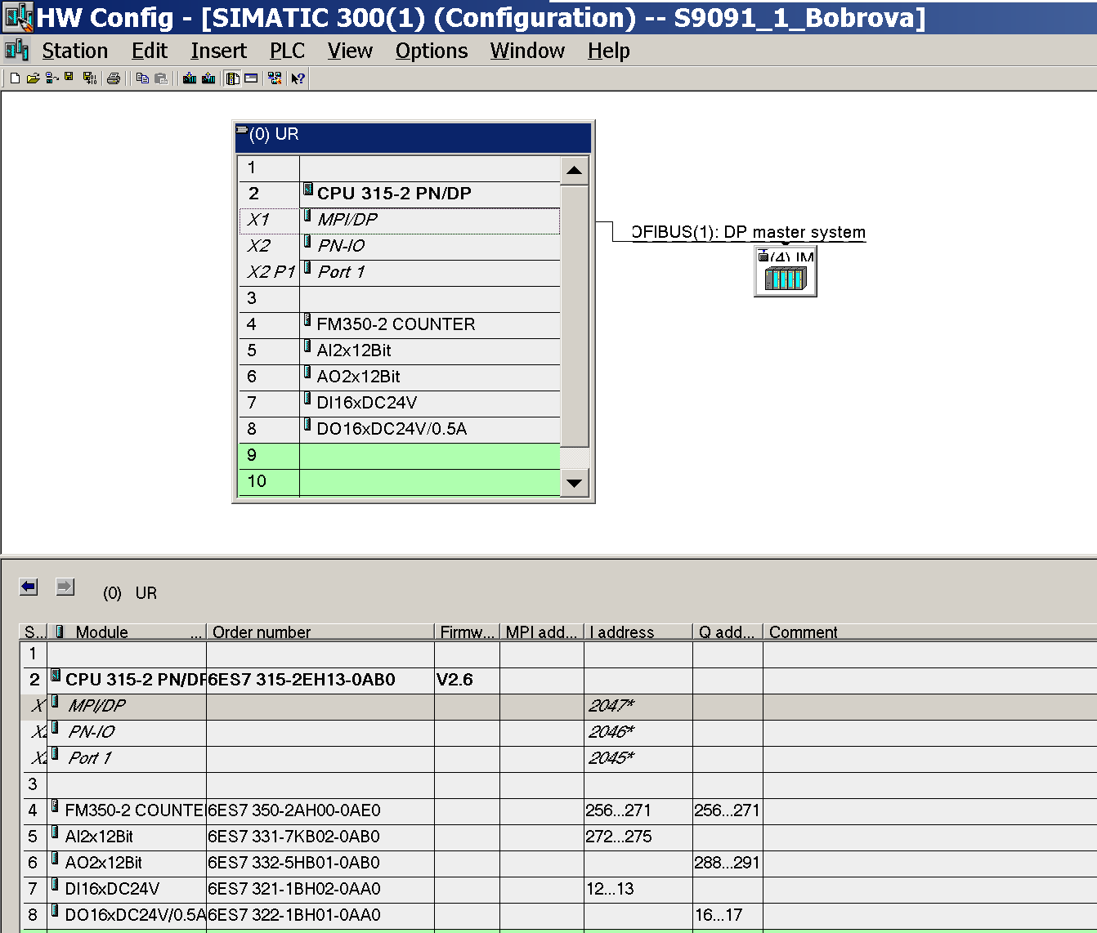The height and width of the screenshot is (933, 1097).
Task: Click the Order number column header
Action: point(320,632)
